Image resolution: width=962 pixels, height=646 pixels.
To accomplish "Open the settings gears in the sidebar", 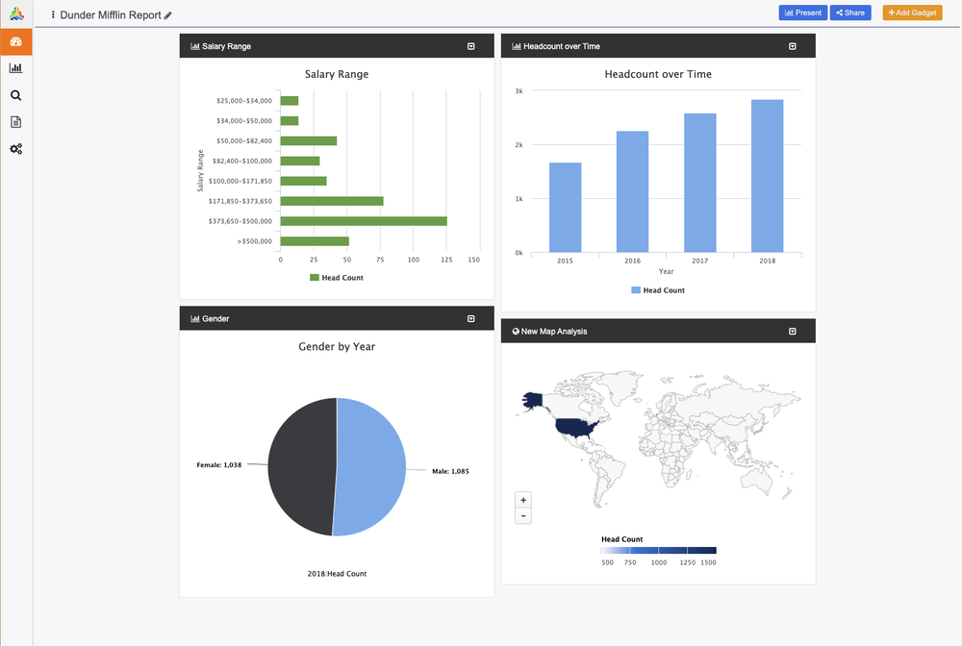I will tap(16, 149).
